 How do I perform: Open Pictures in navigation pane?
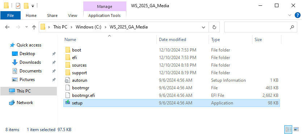[x=27, y=80]
